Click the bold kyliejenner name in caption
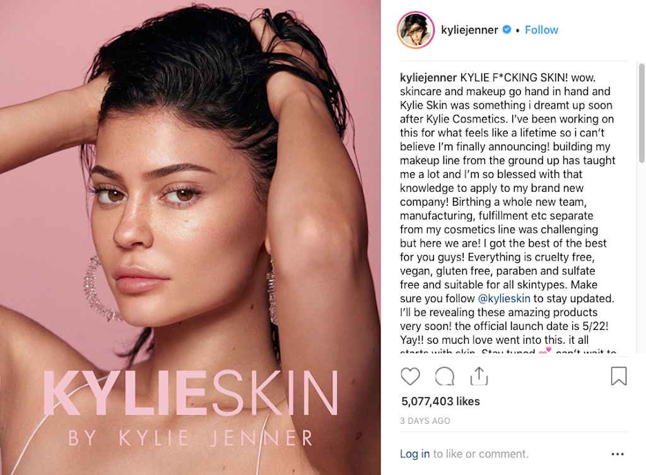 [428, 78]
